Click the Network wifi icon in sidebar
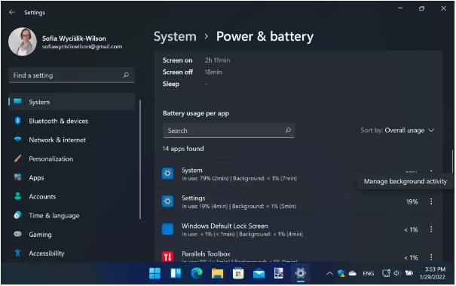This screenshot has width=456, height=286. tap(18, 139)
